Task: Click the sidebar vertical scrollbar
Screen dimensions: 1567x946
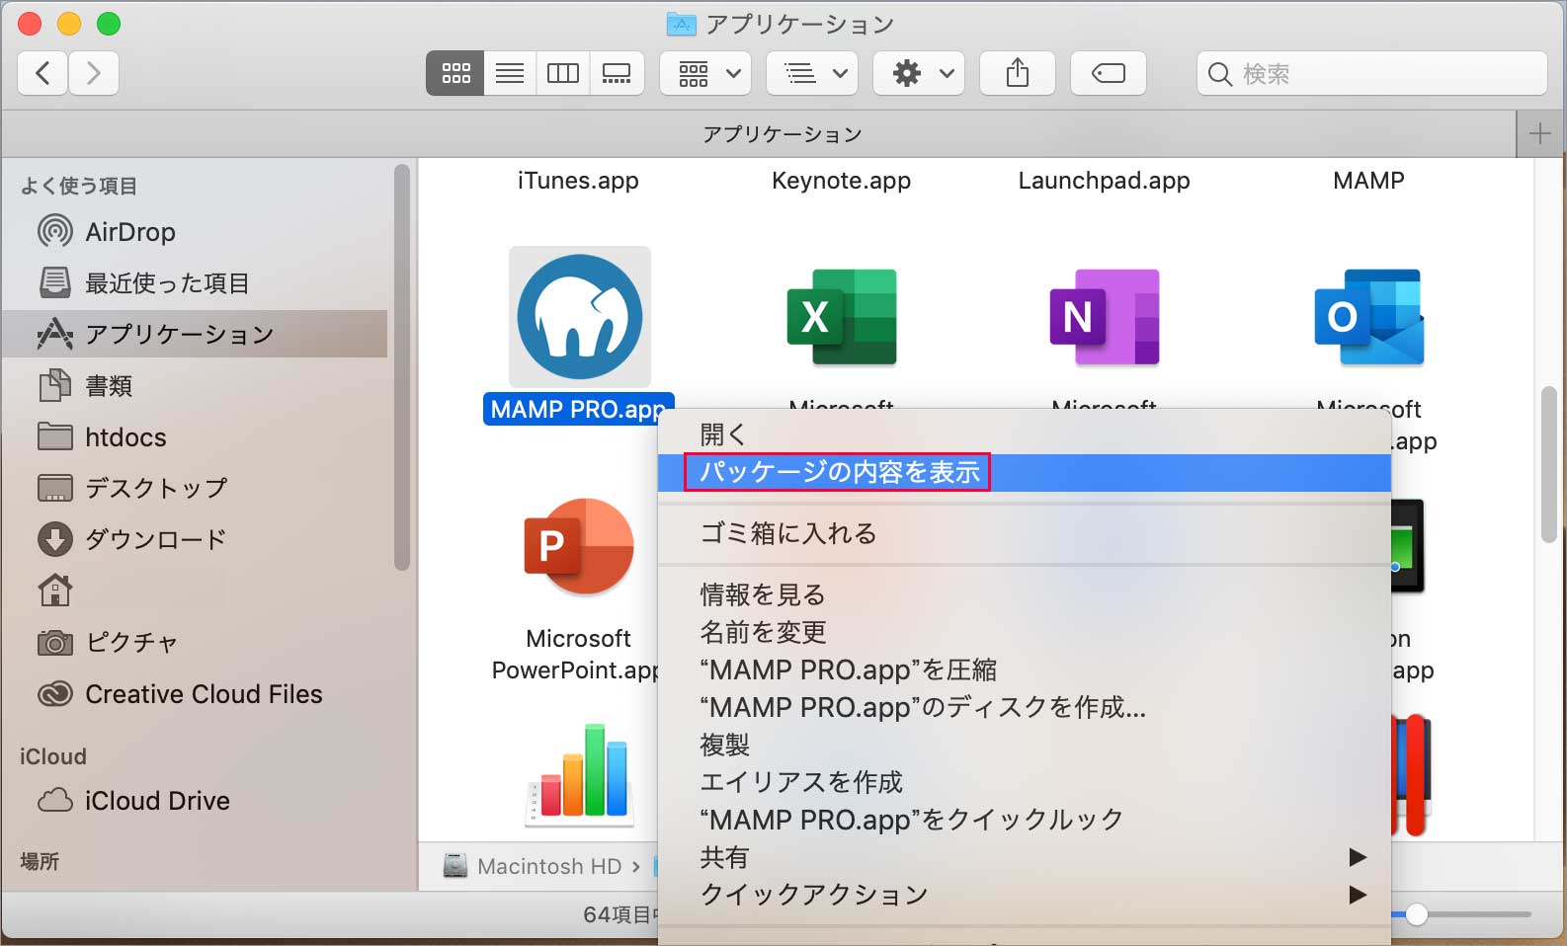Action: [x=401, y=367]
